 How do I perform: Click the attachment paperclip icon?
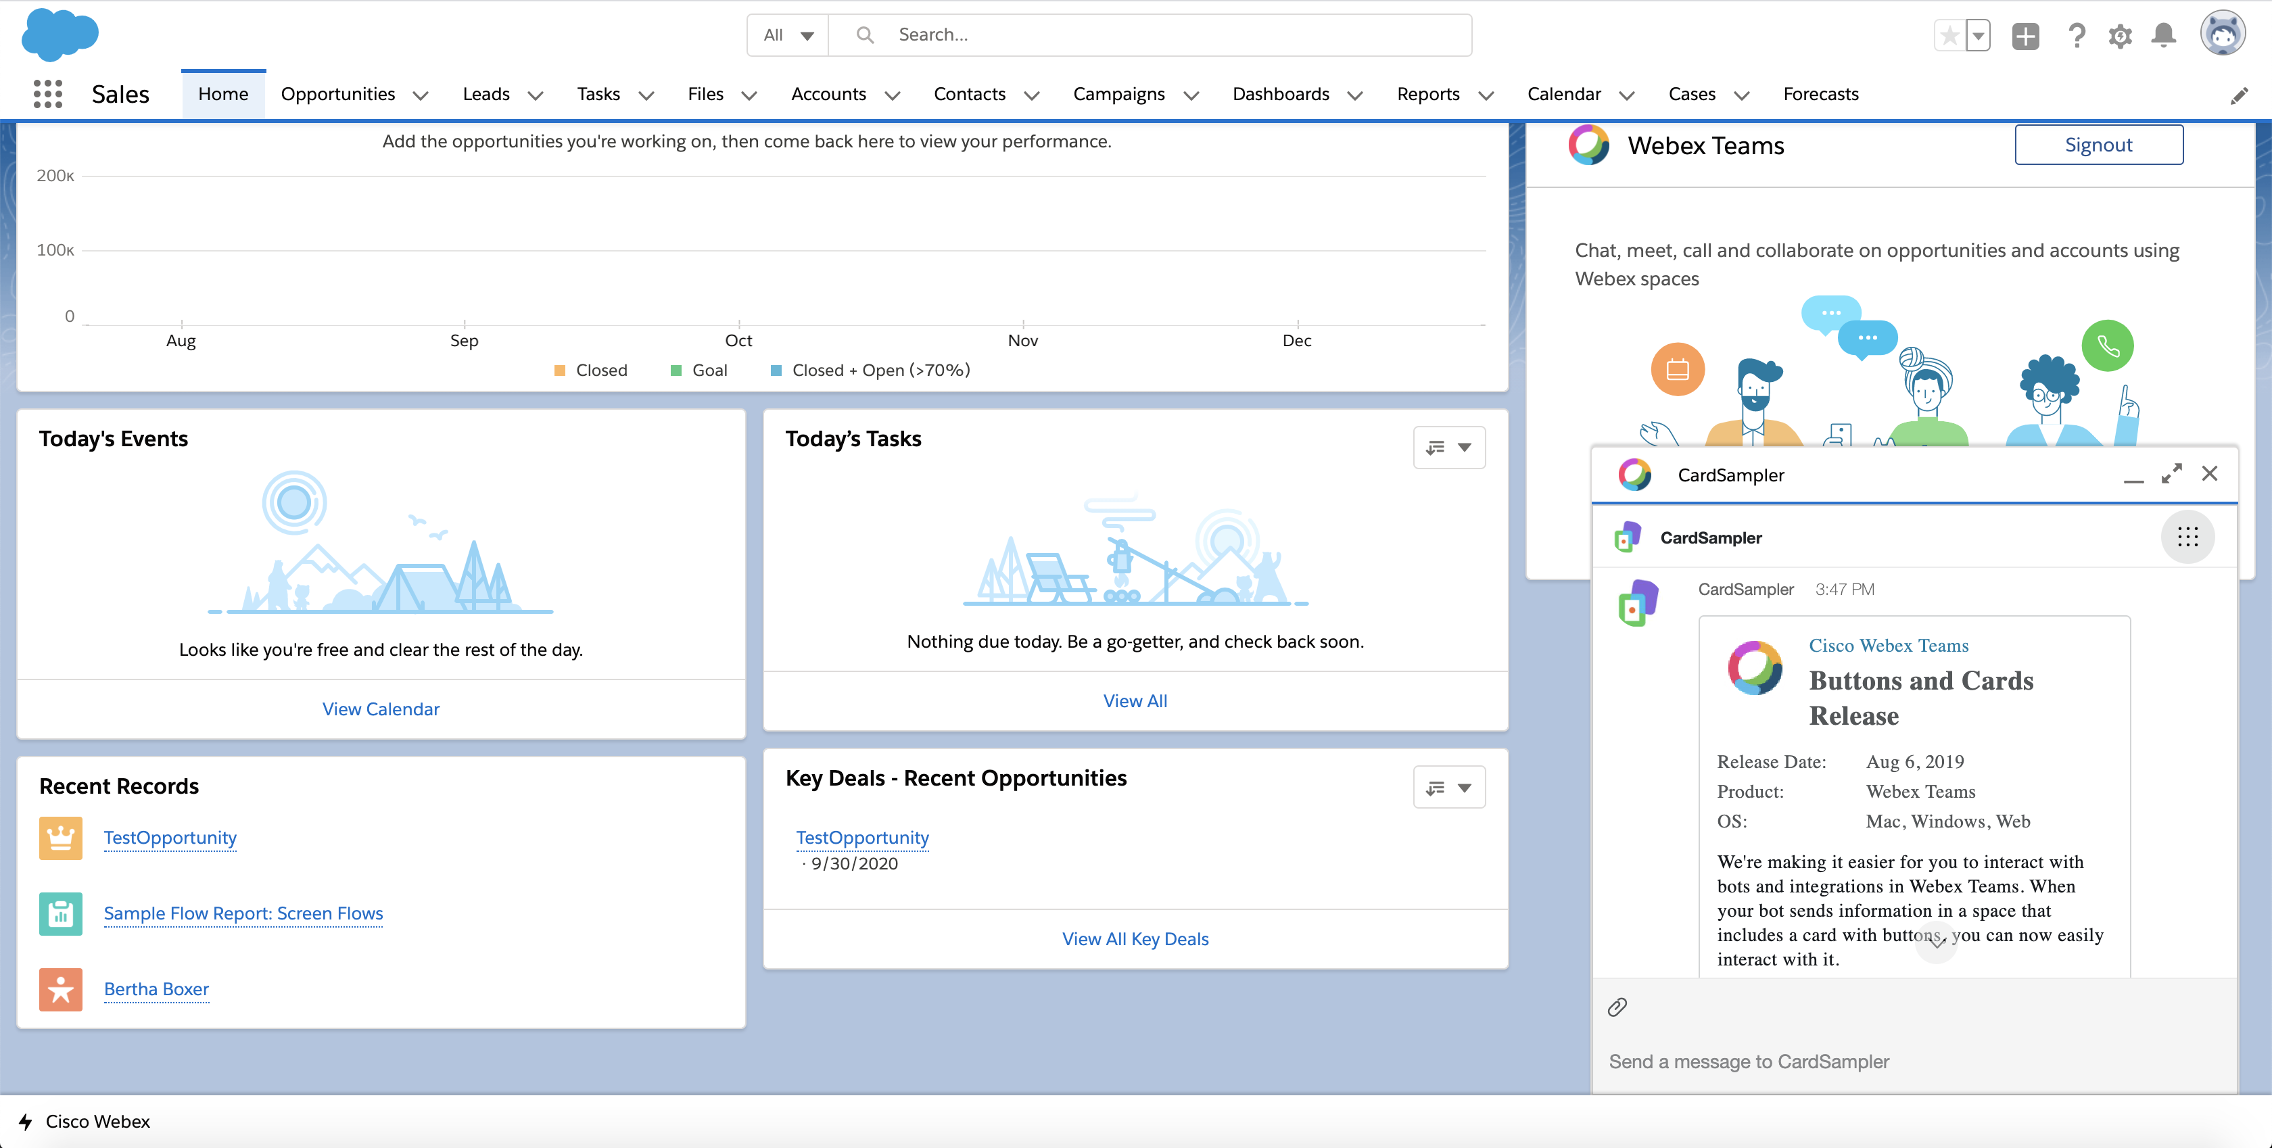(1617, 1007)
